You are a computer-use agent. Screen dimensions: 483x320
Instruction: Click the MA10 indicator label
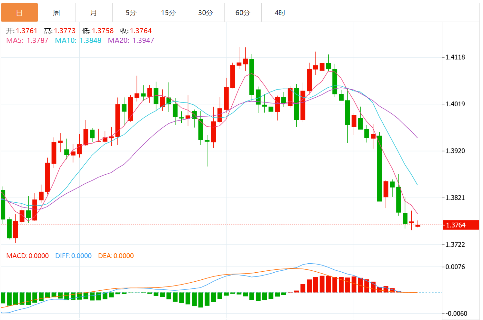78,41
